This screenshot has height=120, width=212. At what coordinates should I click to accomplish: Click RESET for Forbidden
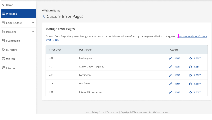[198, 75]
